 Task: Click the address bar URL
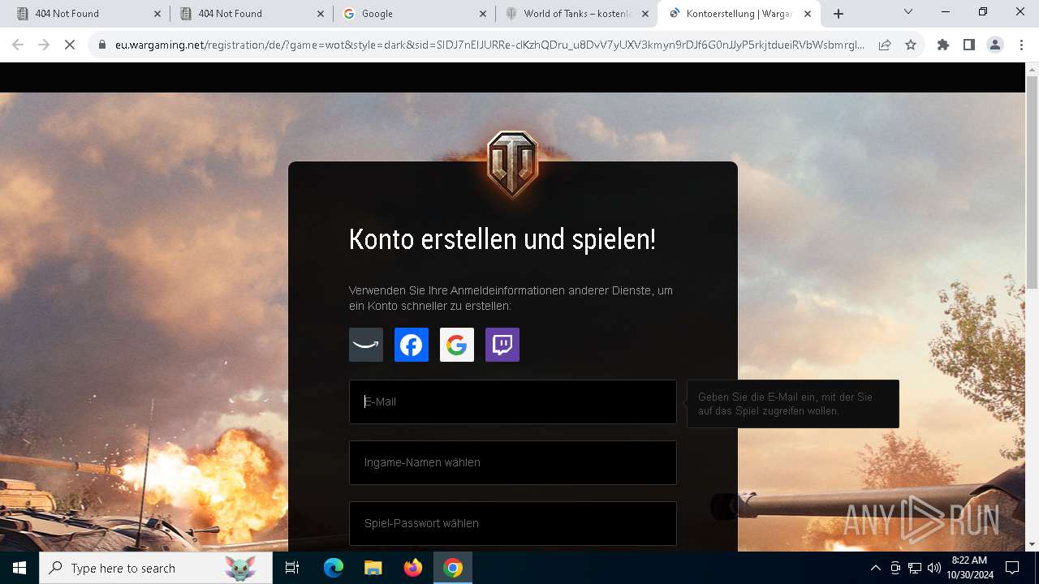pos(489,45)
